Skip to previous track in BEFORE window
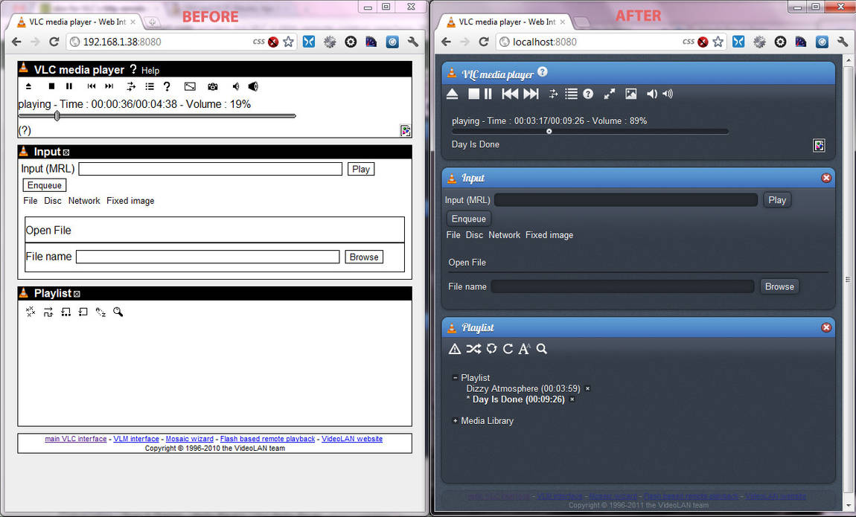The height and width of the screenshot is (517, 856). (91, 86)
